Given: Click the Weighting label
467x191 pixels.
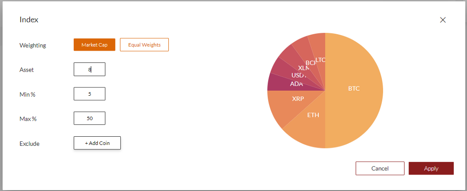Looking at the screenshot, I should 33,45.
